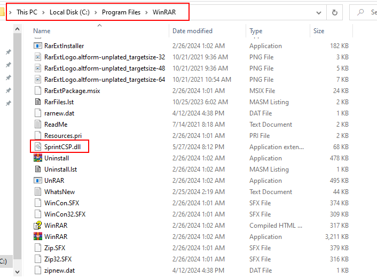The image size is (377, 278).
Task: Expand the chevron after Program Files breadcrumb
Action: [146, 12]
